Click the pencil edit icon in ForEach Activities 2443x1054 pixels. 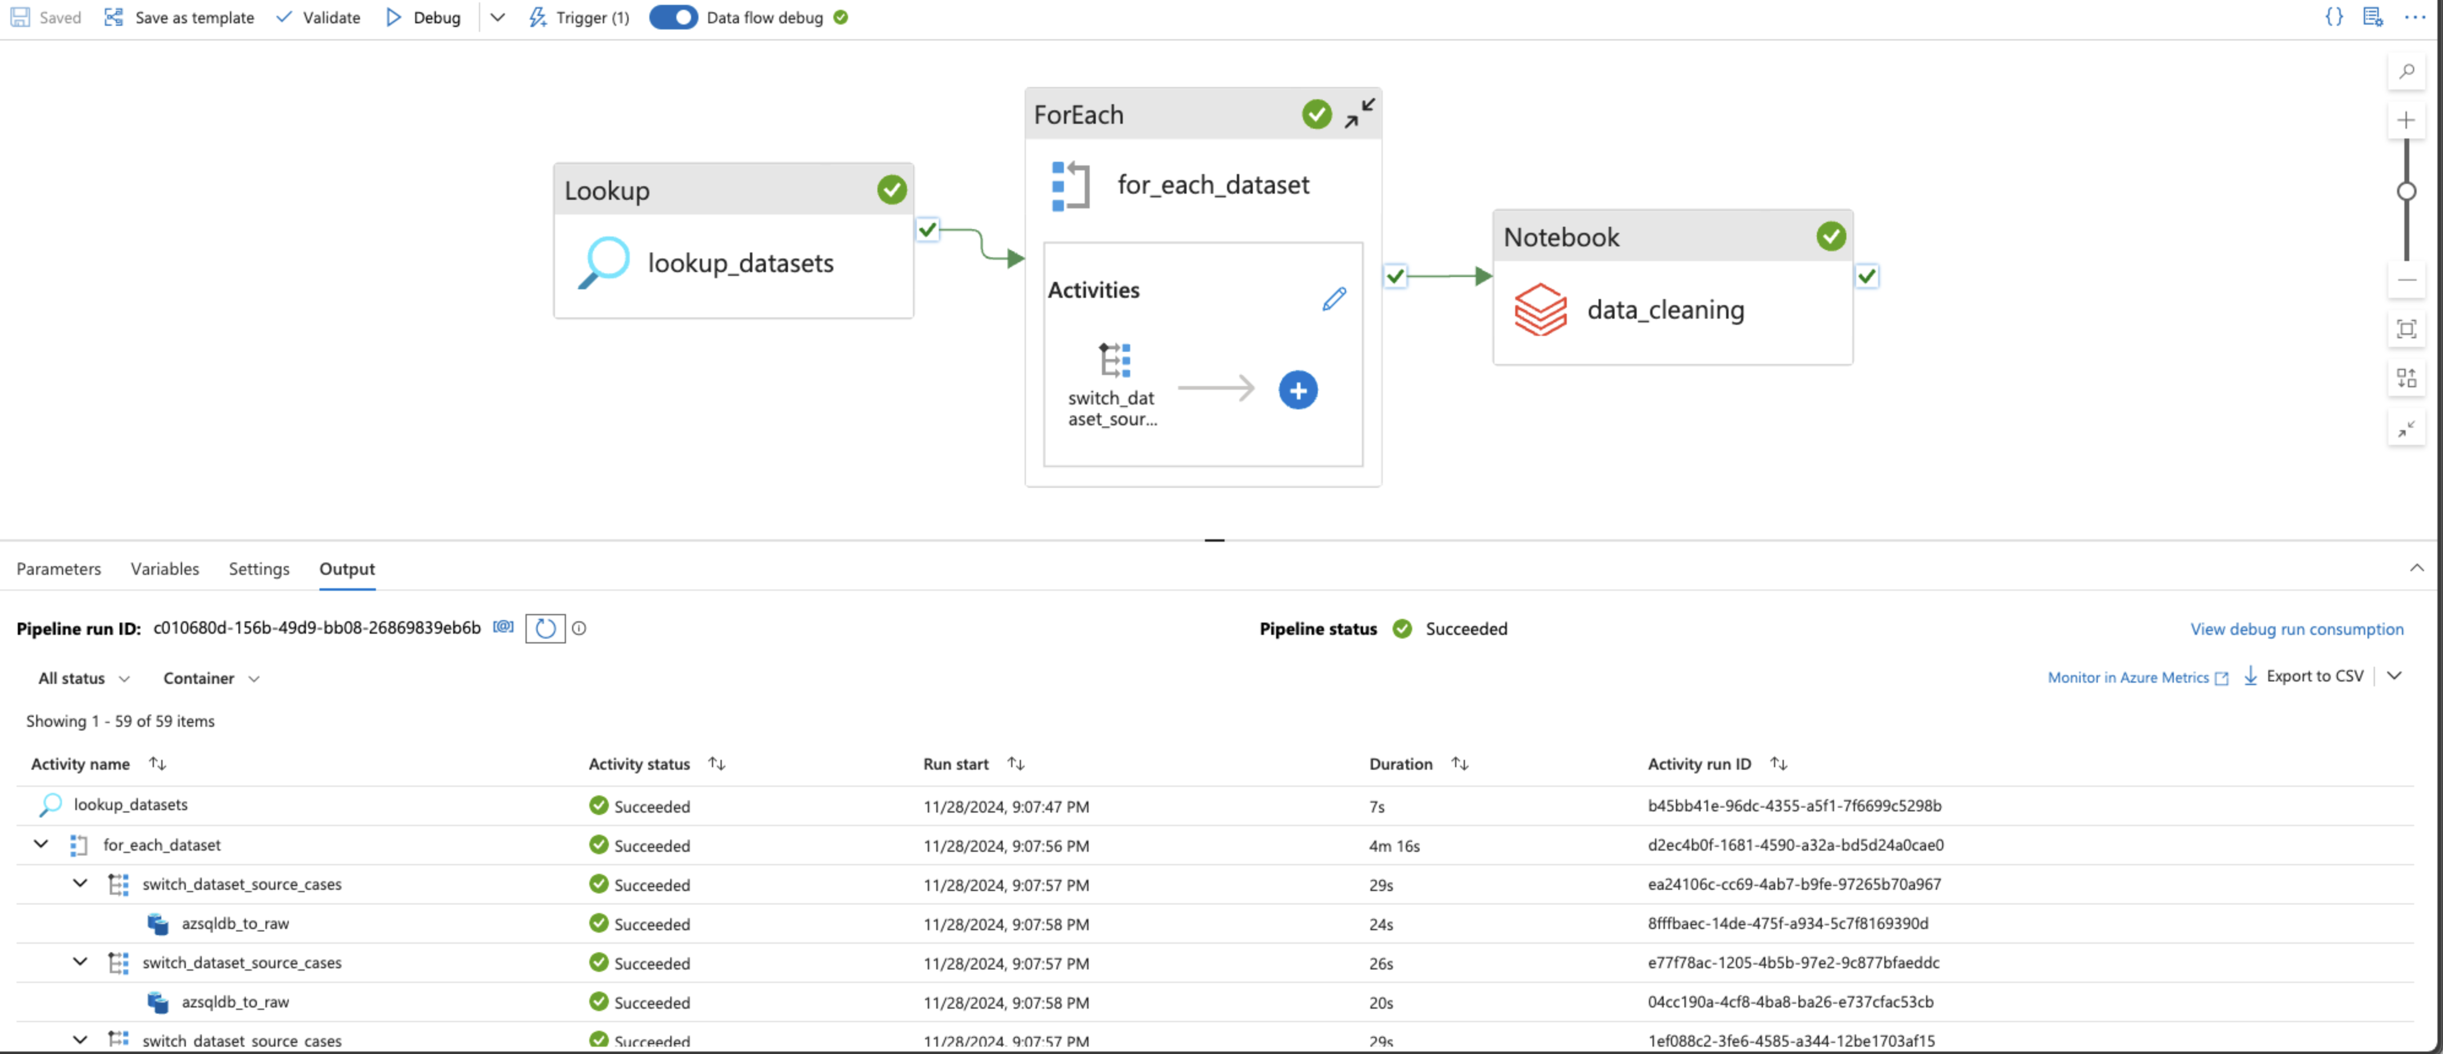tap(1333, 300)
